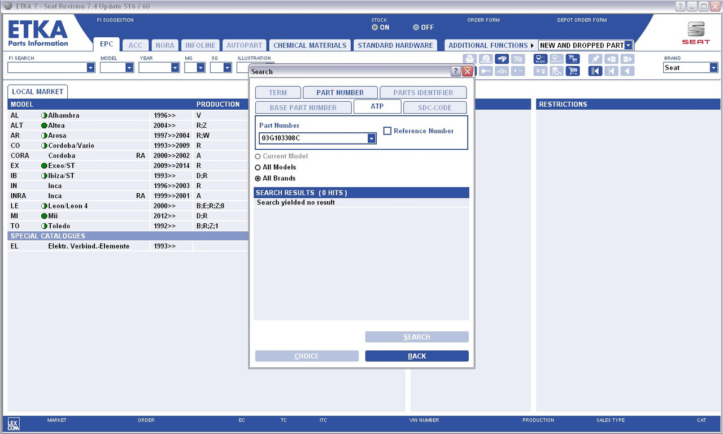Open the SG dropdown
This screenshot has height=434, width=723.
pyautogui.click(x=227, y=67)
